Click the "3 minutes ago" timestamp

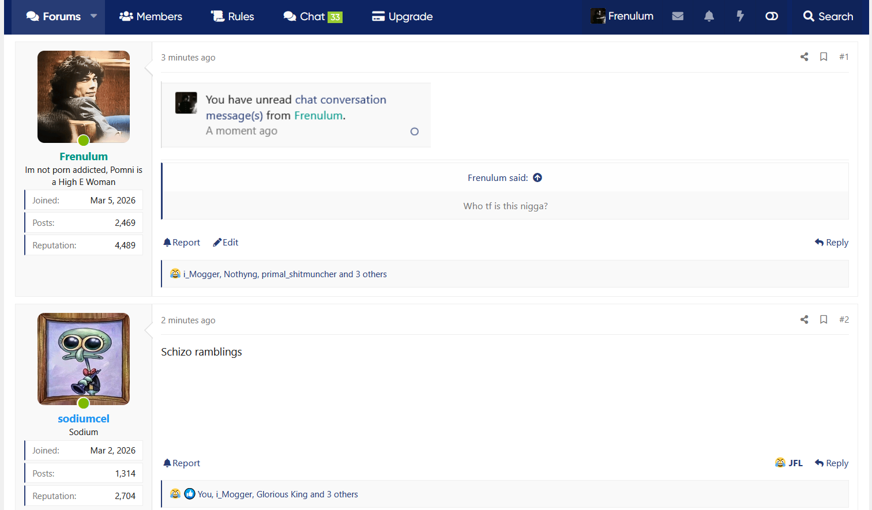[x=188, y=58]
